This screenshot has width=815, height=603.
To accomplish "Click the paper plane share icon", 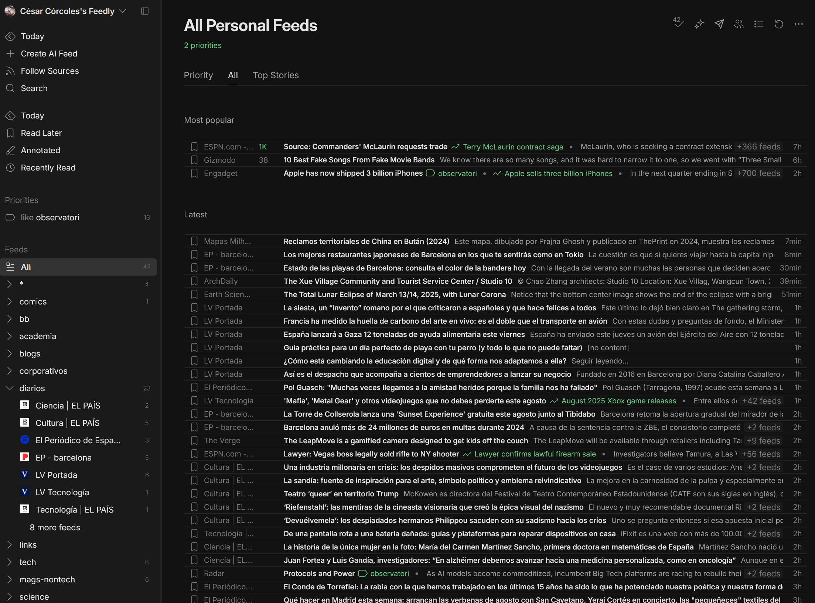I will pos(719,24).
